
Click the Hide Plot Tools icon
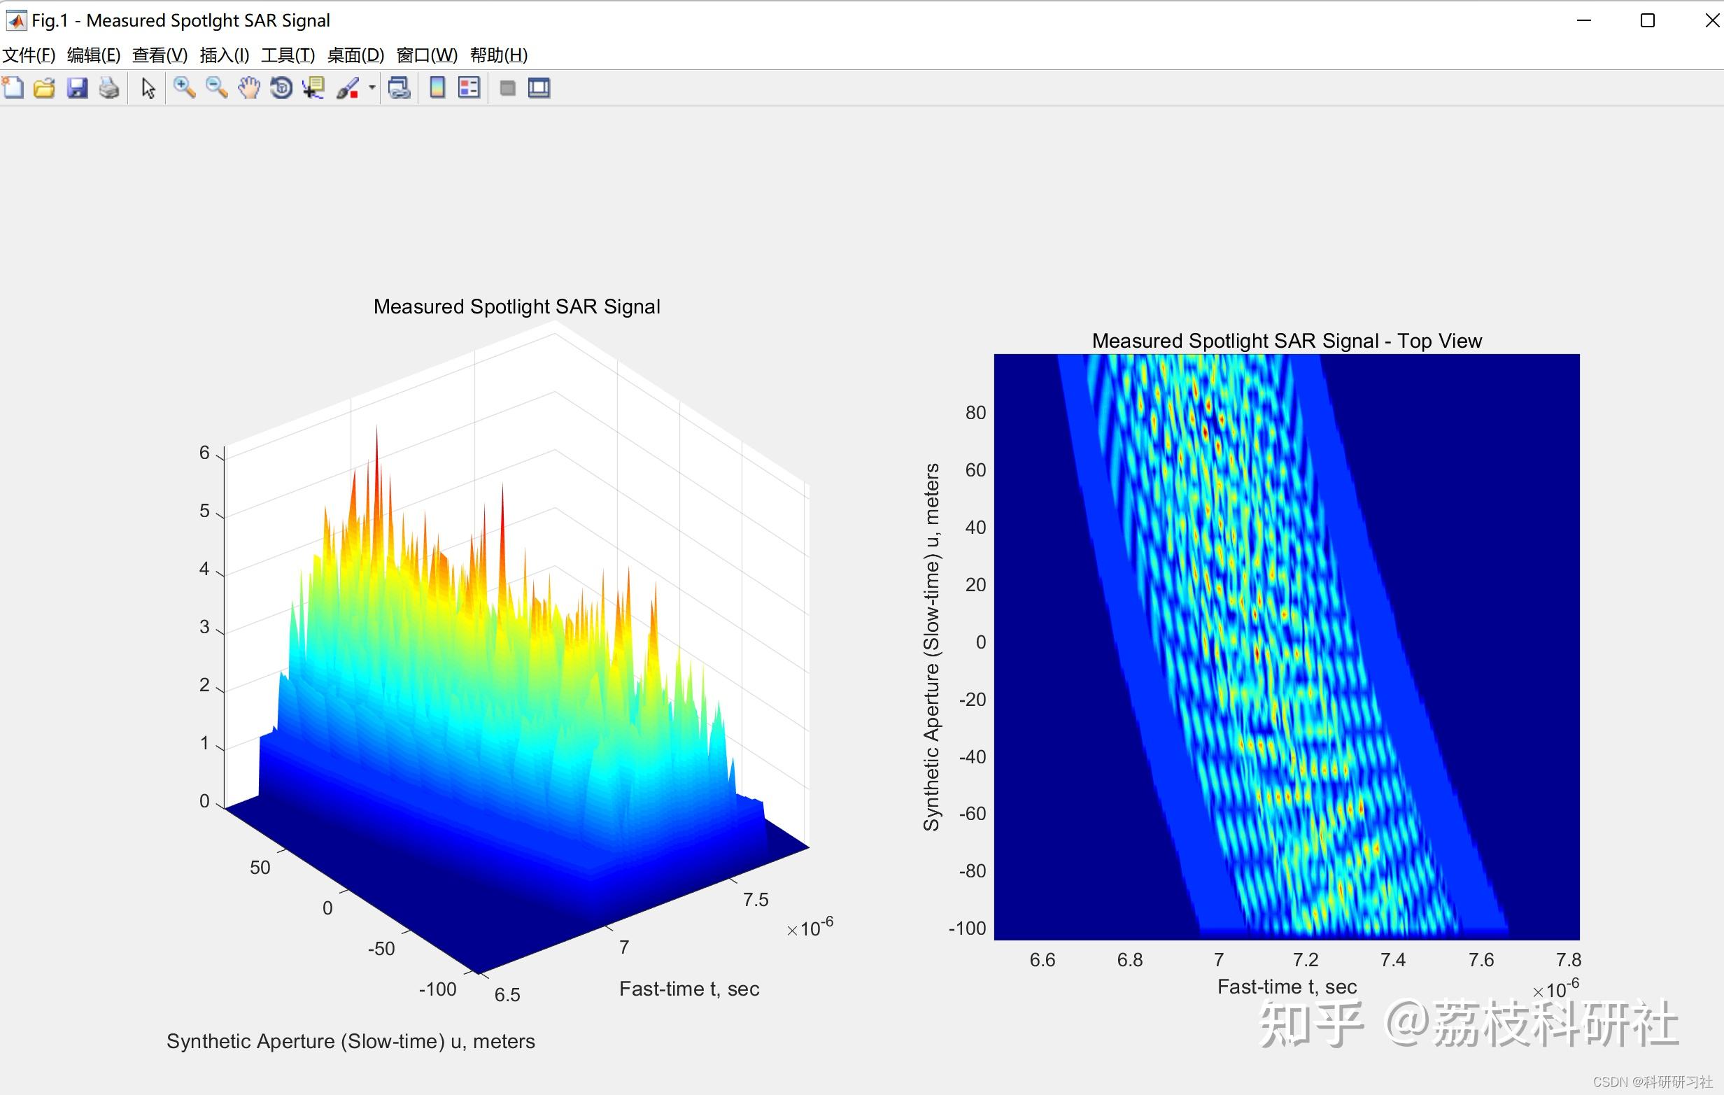507,88
